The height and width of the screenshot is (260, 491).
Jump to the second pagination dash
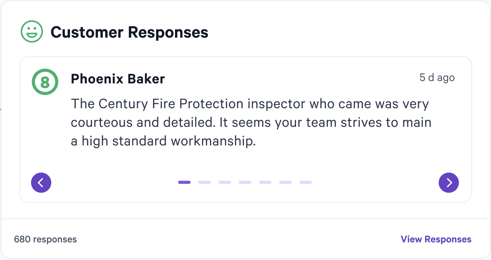click(x=205, y=182)
